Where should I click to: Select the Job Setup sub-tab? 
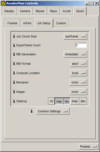pos(44,23)
